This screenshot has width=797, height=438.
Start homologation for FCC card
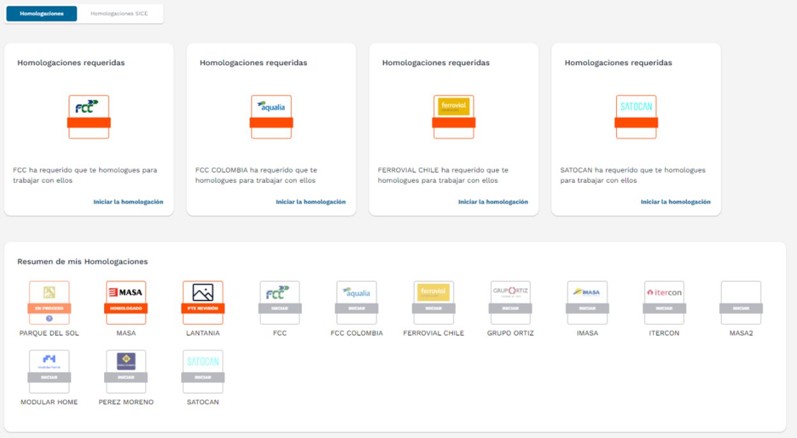[x=128, y=202]
